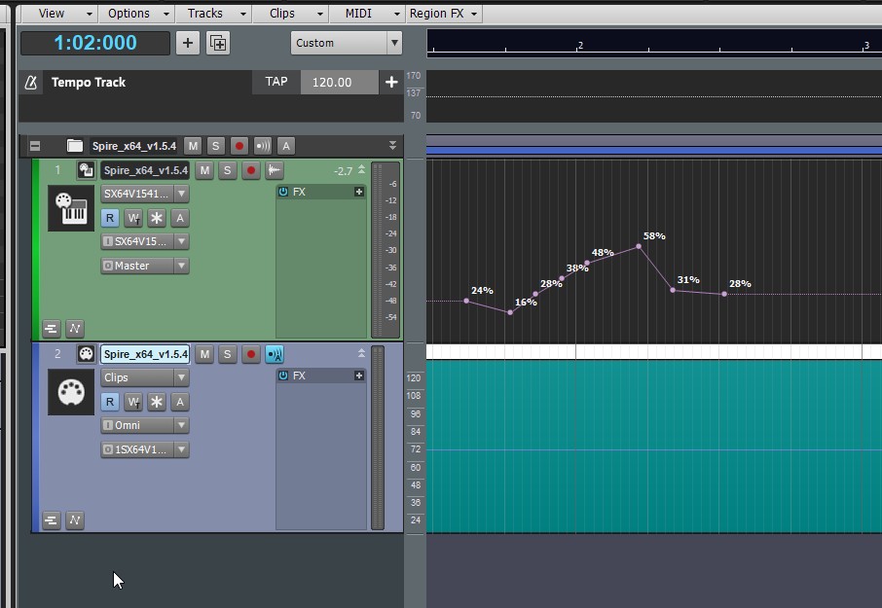Screen dimensions: 882x608
Task: Collapse track 1 with the small arrows
Action: coord(362,169)
